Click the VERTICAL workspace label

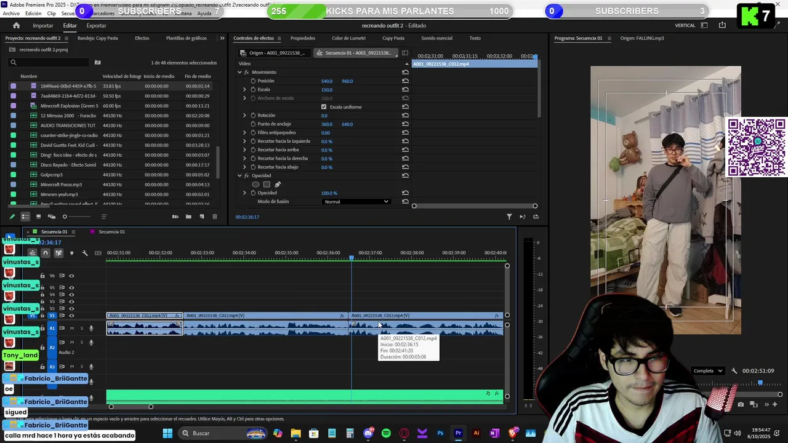[685, 25]
